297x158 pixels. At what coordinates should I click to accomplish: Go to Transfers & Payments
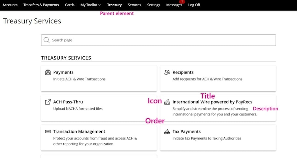41,5
